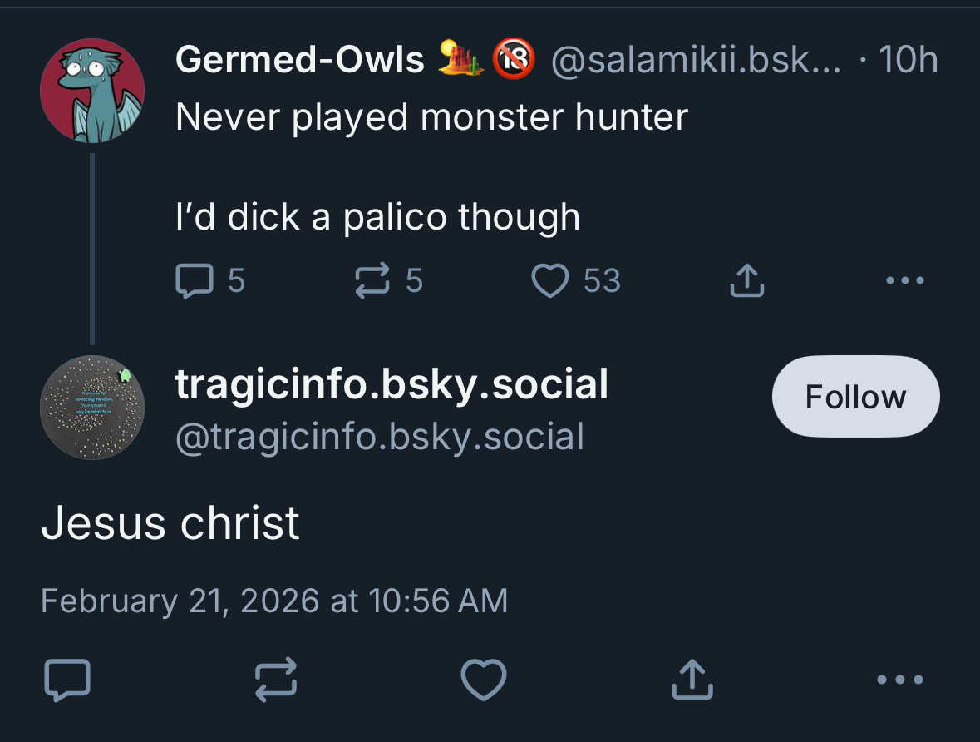The height and width of the screenshot is (742, 980).
Task: Repost the "Jesus christ" post
Action: 275,680
